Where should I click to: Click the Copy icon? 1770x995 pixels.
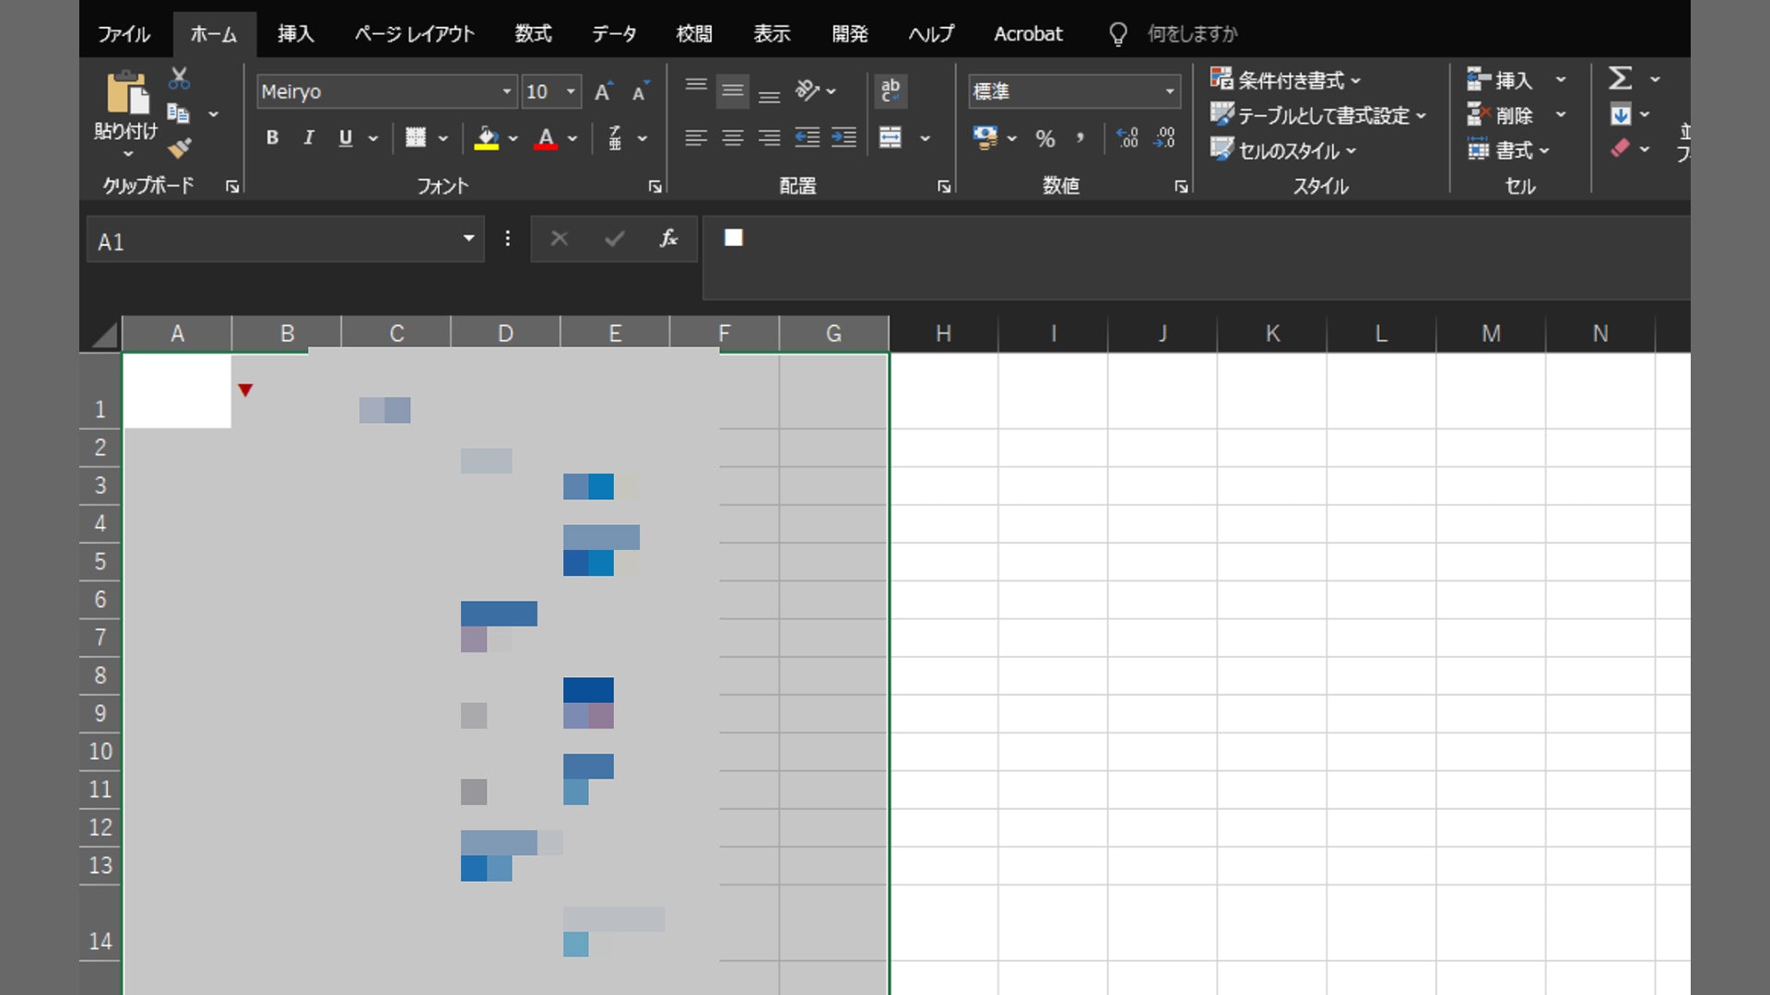[178, 113]
